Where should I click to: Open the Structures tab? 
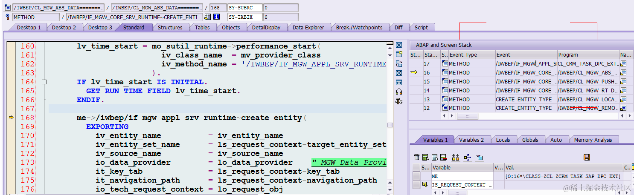170,27
